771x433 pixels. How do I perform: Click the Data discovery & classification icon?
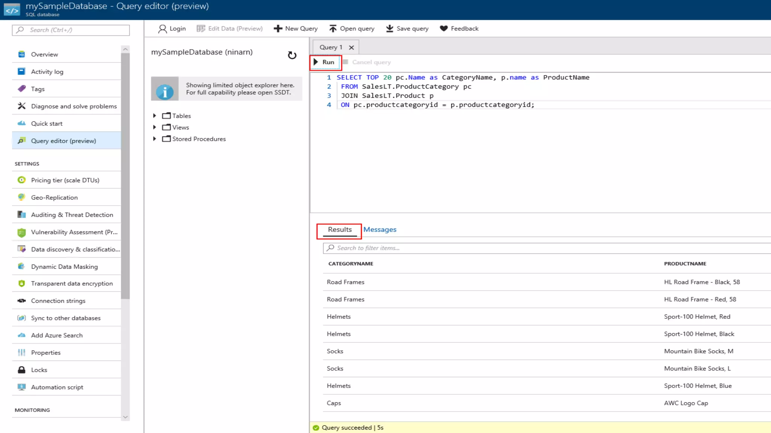click(21, 249)
